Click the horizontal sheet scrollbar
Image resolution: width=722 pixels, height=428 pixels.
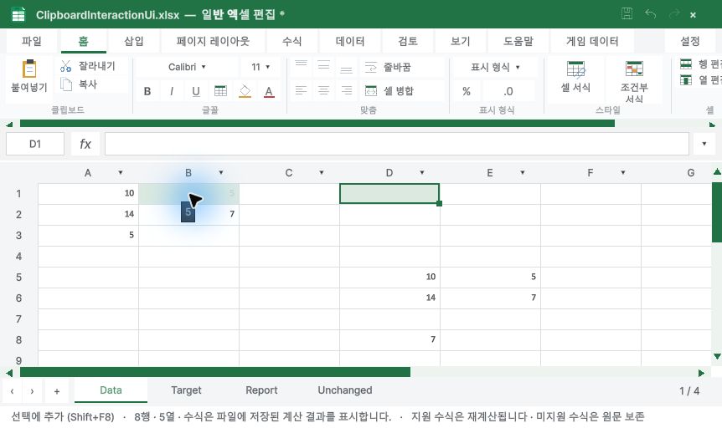click(215, 372)
